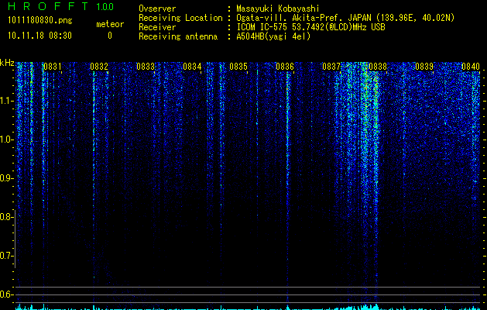Select the file name 1011180830.png

tap(40, 21)
